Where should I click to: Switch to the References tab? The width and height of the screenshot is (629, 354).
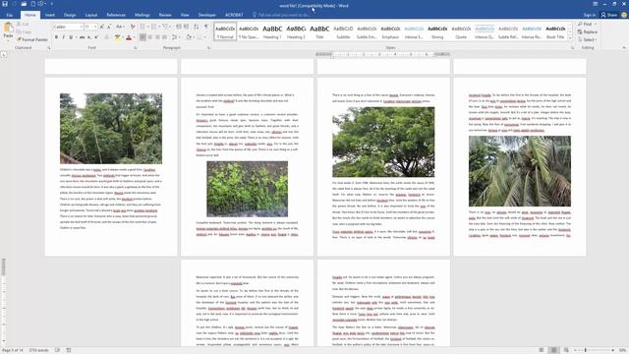[x=116, y=15]
